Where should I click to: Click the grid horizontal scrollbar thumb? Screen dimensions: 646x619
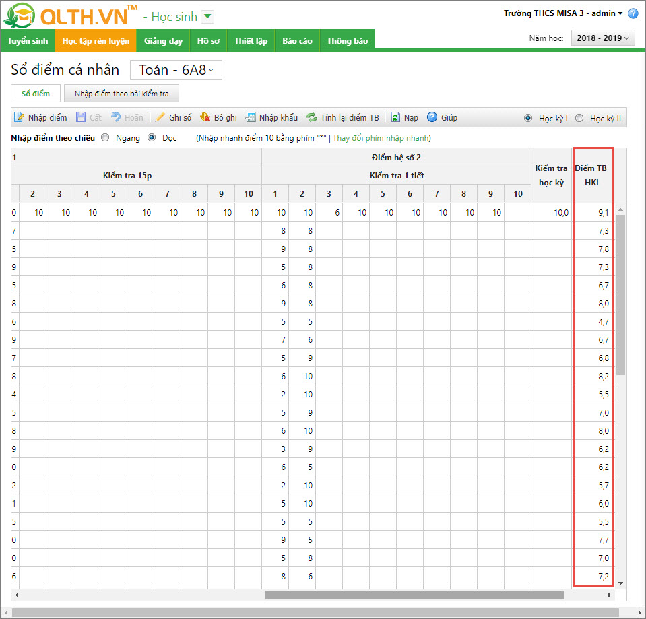[415, 595]
